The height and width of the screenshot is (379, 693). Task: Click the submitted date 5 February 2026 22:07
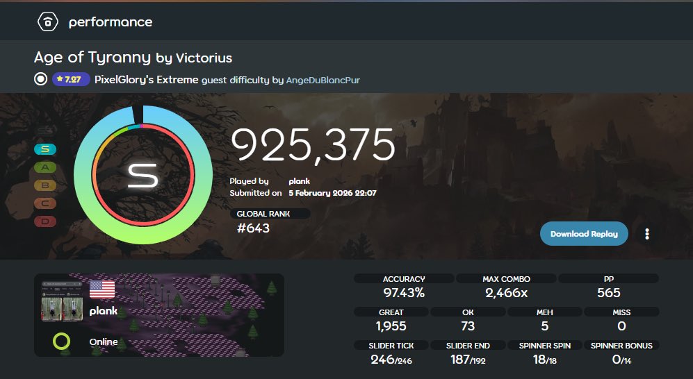click(332, 193)
